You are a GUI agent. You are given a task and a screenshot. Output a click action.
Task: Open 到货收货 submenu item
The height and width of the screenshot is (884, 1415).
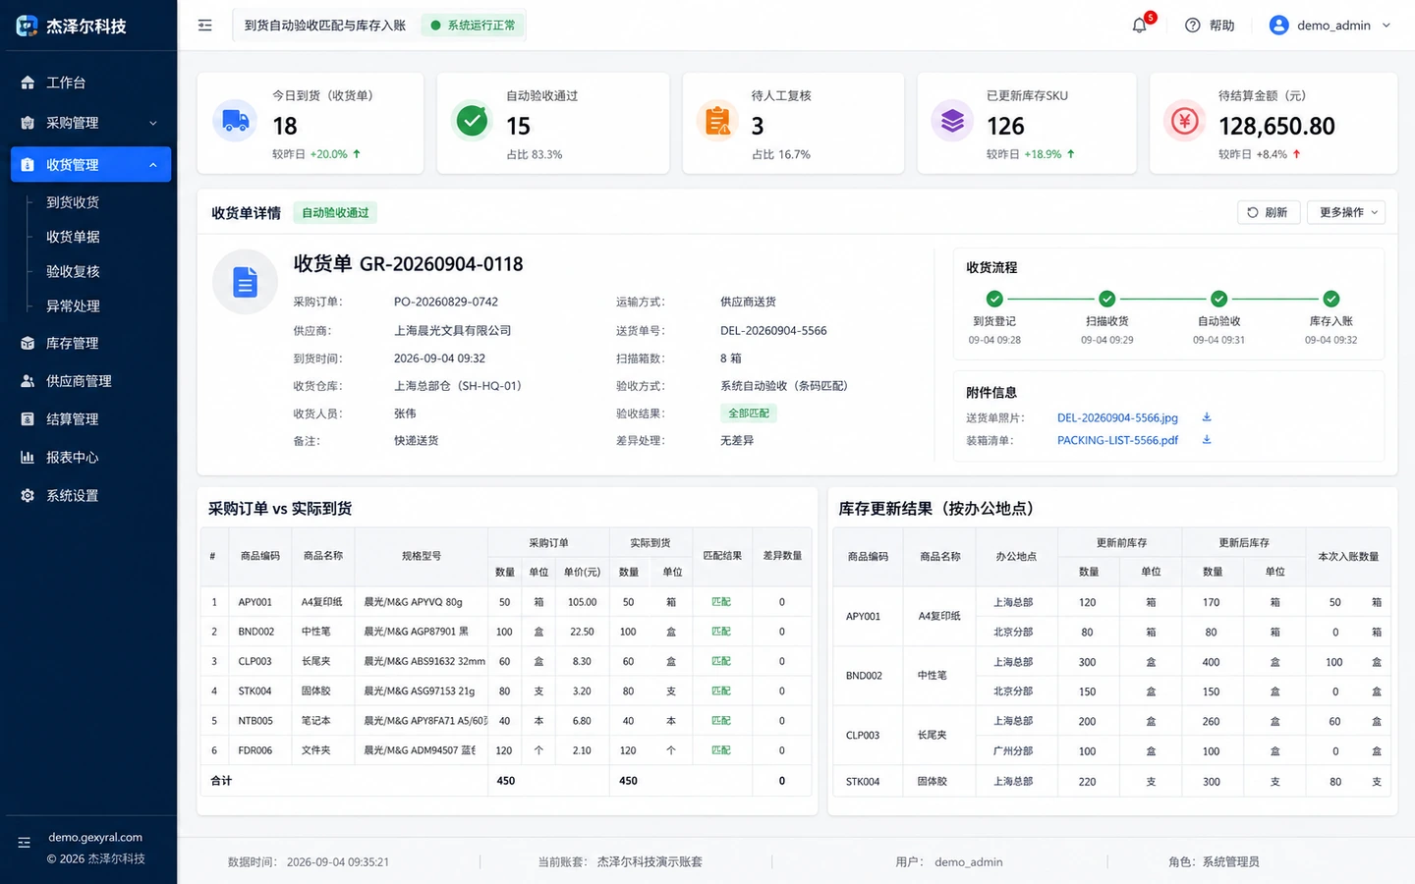click(73, 202)
